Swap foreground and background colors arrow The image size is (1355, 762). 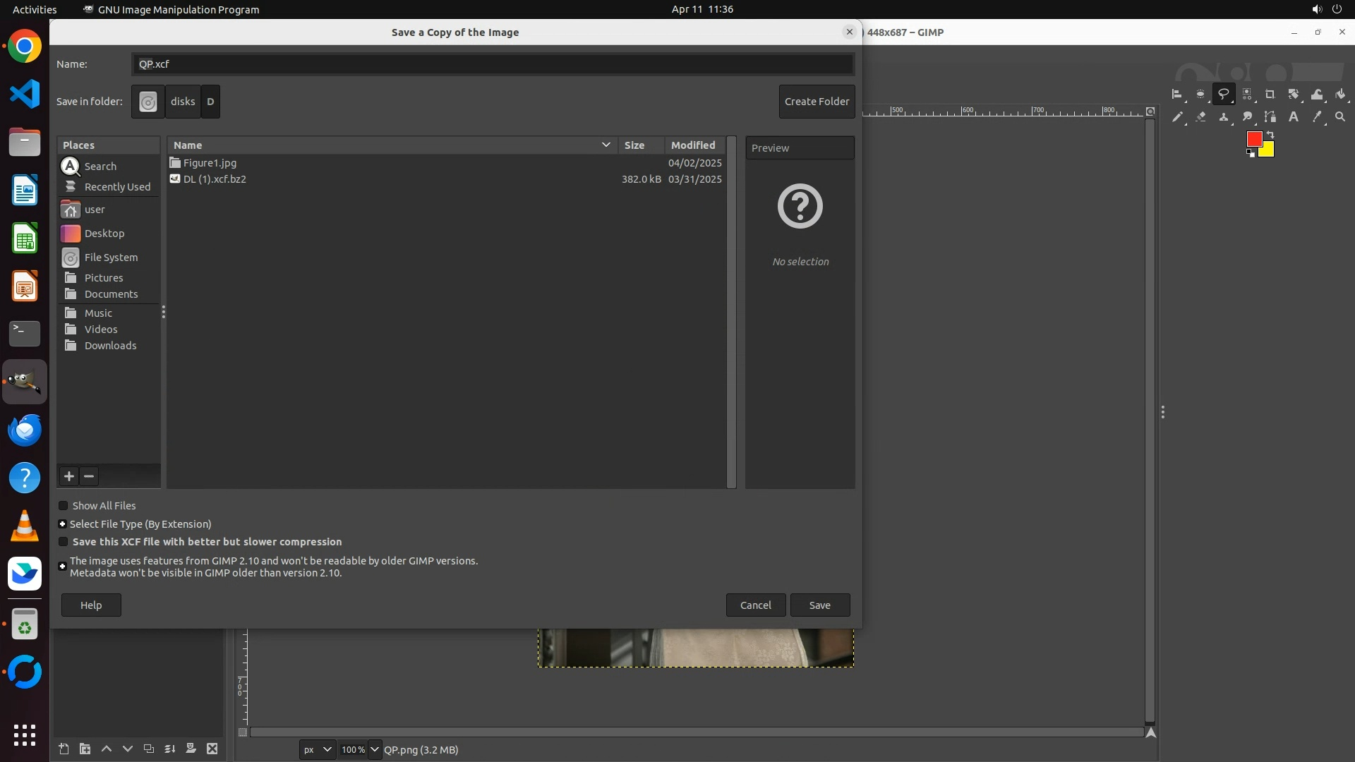[x=1270, y=134]
